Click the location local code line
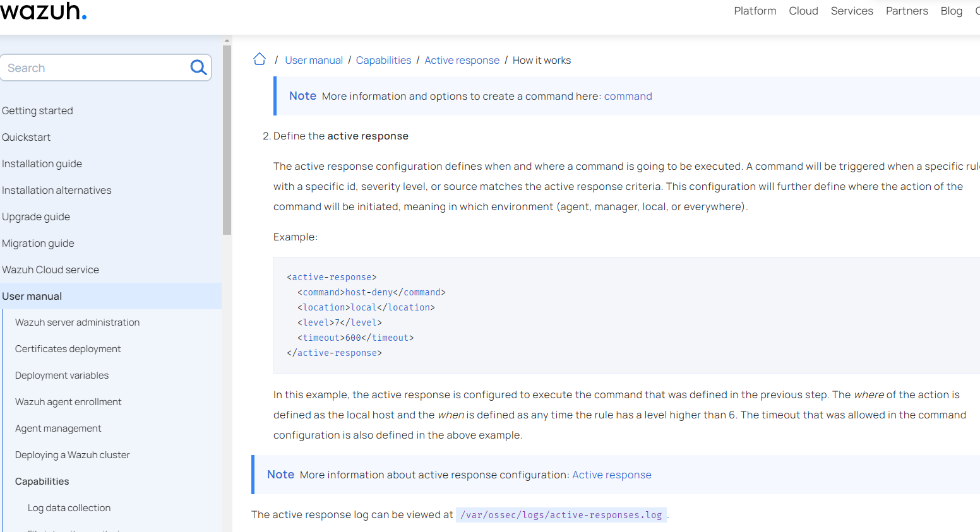This screenshot has width=980, height=532. coord(366,307)
